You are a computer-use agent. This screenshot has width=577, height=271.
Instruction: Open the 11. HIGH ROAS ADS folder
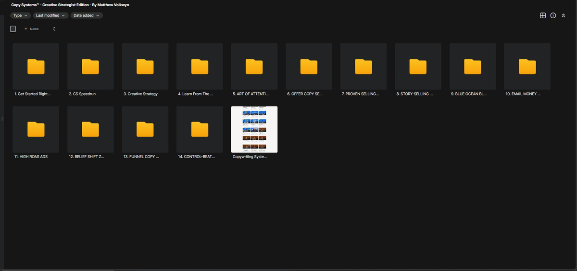(36, 129)
